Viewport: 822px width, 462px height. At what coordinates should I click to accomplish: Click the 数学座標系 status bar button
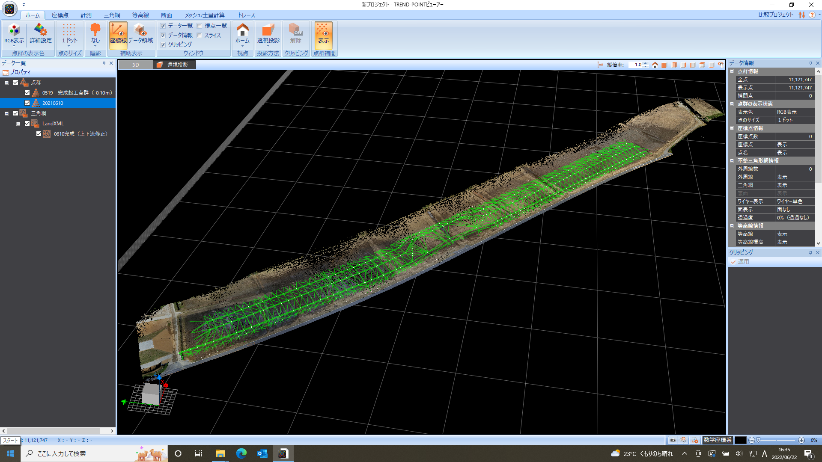pos(718,440)
